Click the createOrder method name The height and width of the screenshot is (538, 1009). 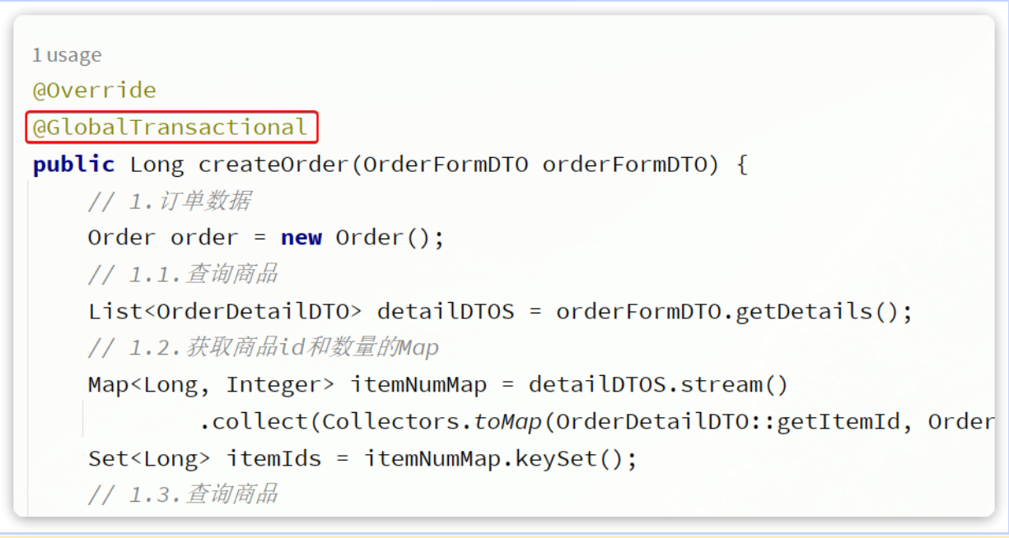point(273,165)
